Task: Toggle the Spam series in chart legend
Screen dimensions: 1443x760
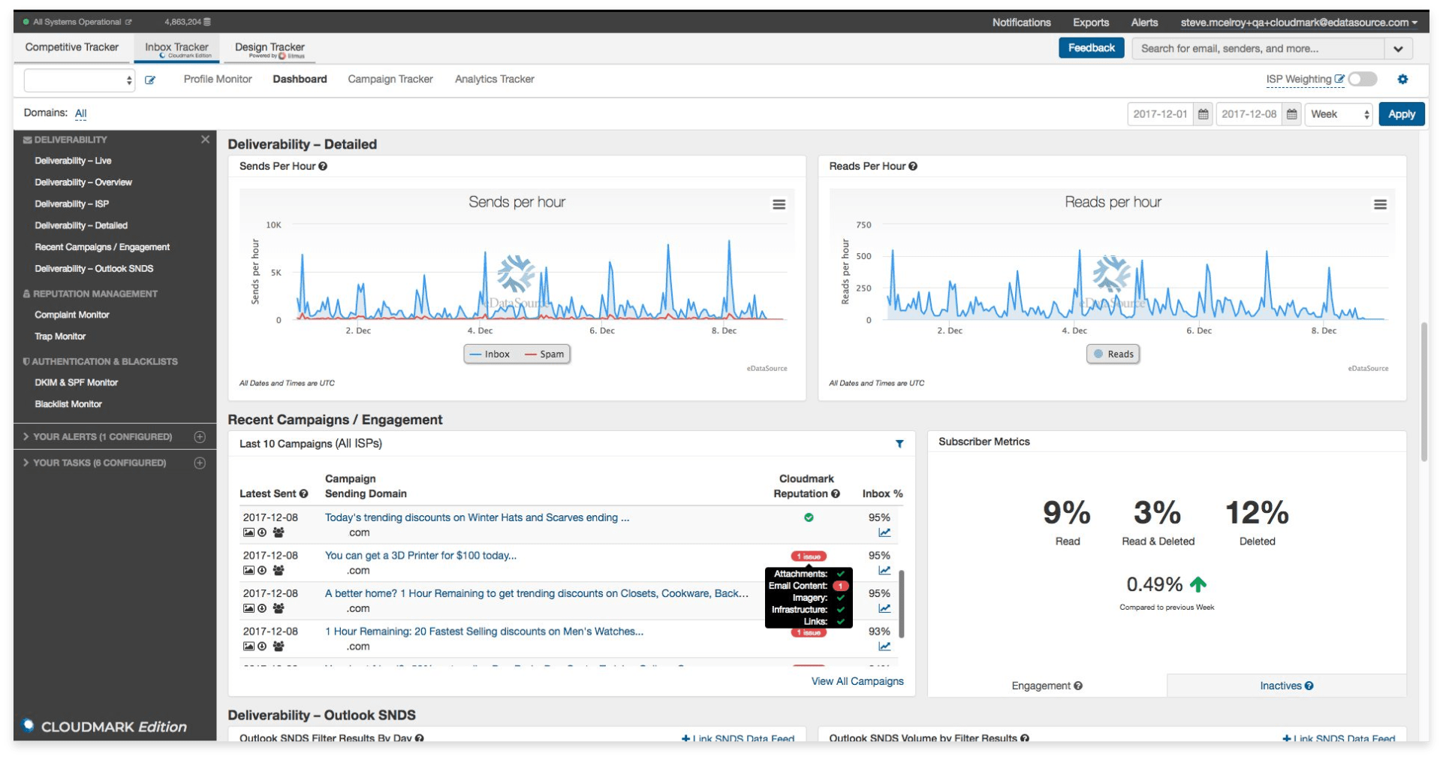Action: [544, 354]
